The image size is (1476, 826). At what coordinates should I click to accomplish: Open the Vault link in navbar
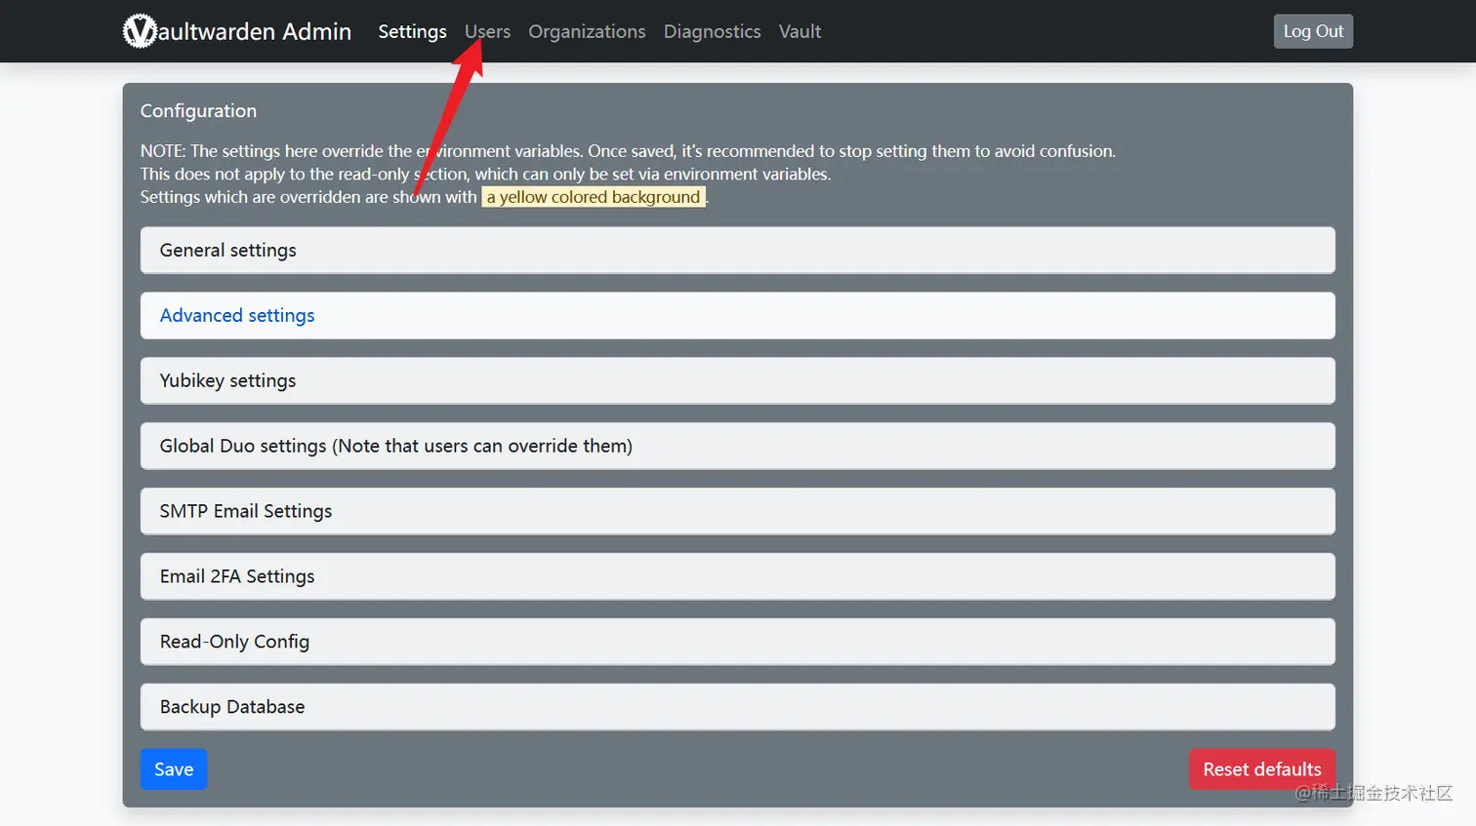click(x=799, y=31)
